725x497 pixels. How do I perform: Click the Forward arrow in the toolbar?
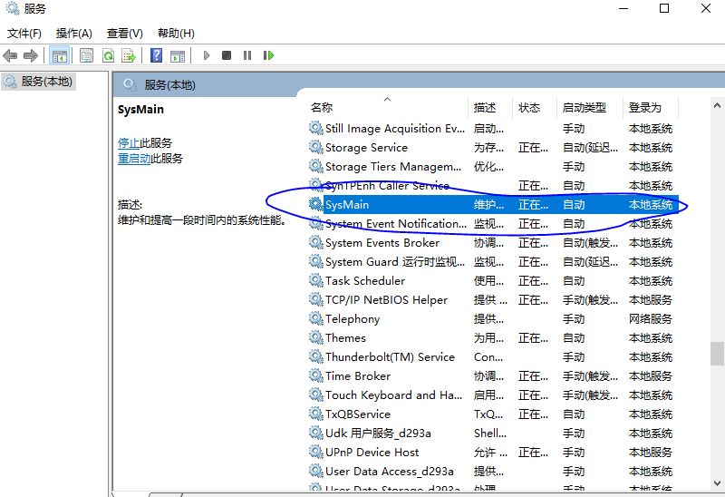coord(31,55)
